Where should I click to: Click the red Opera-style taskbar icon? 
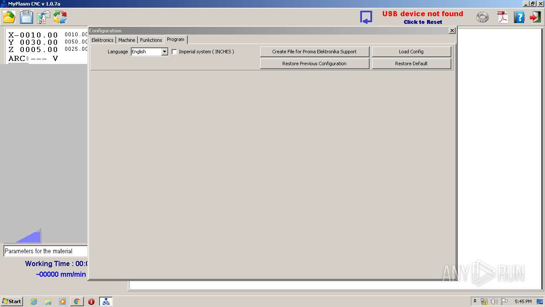[92, 301]
